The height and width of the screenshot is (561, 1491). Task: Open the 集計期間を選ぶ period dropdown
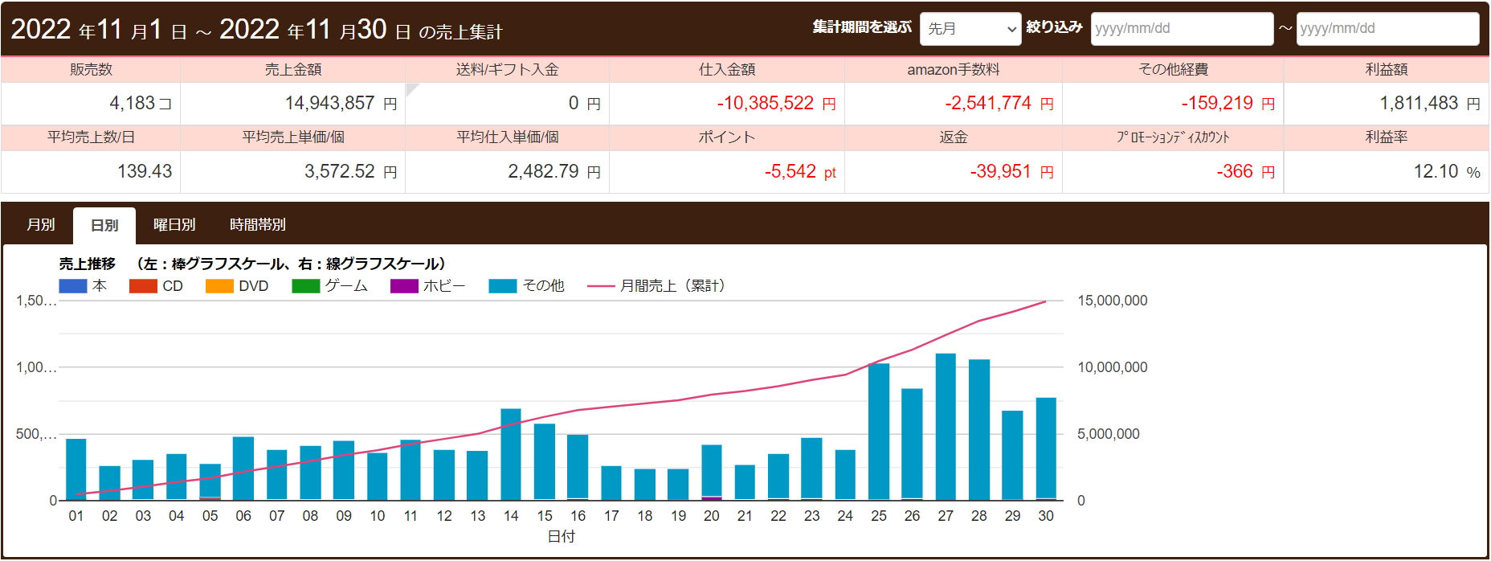point(970,29)
